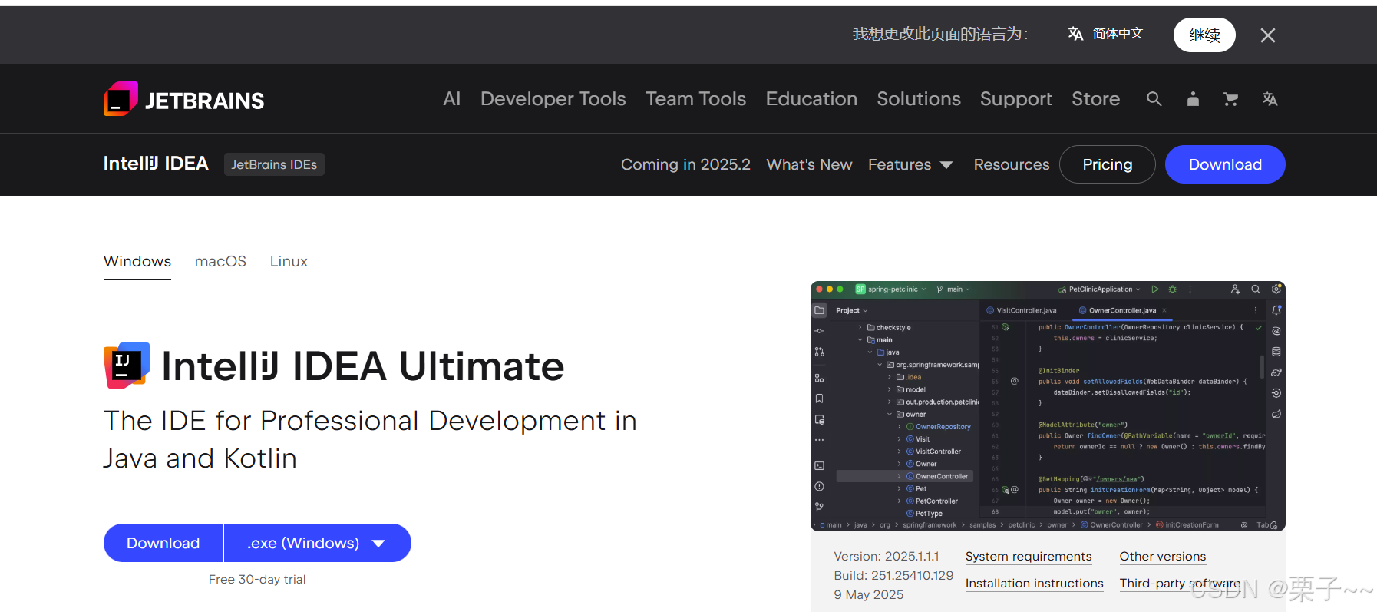Click the Free 30-day trial text
Screen dimensions: 1377x612
pyautogui.click(x=257, y=580)
